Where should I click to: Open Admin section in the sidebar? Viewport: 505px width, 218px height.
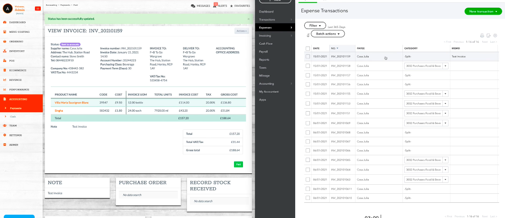[x=13, y=145]
